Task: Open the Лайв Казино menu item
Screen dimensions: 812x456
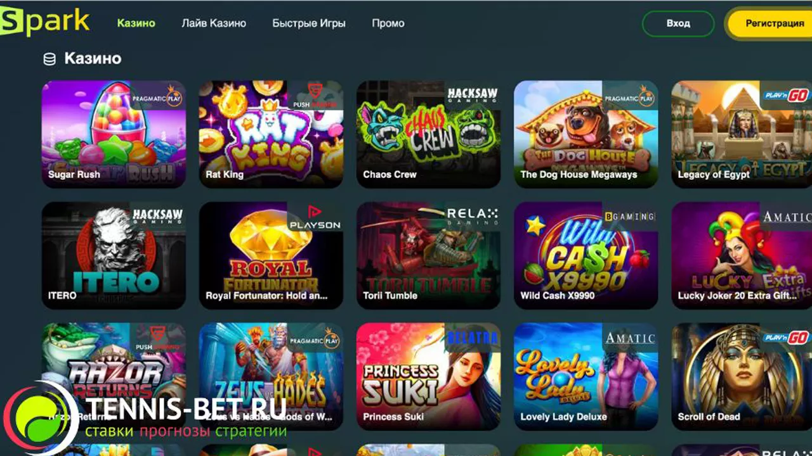Action: tap(214, 23)
